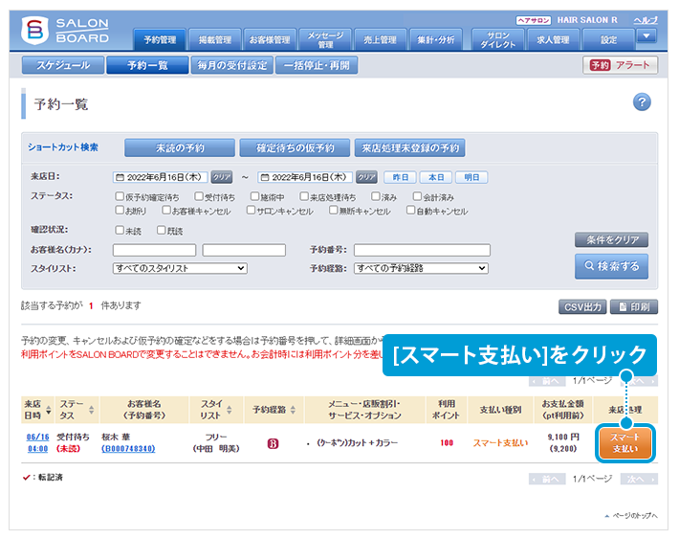Viewport: 679px width, 539px height.
Task: Click the bottom 次へ pagination button
Action: click(x=639, y=479)
